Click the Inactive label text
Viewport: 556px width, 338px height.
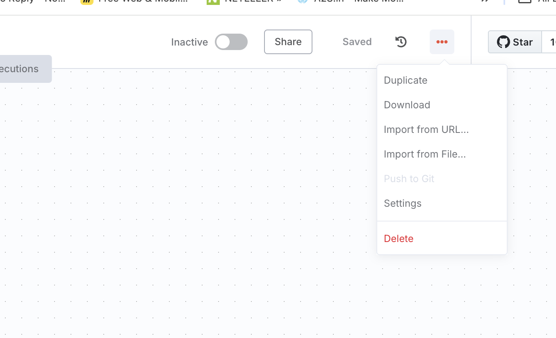189,42
